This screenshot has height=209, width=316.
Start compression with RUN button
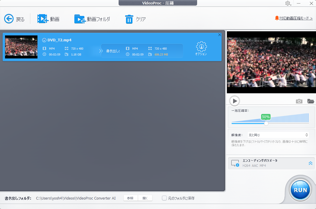click(300, 190)
